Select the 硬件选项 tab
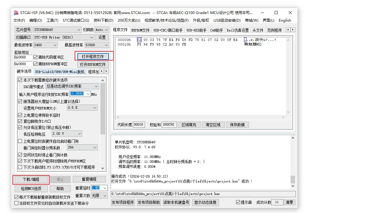 [x=24, y=71]
